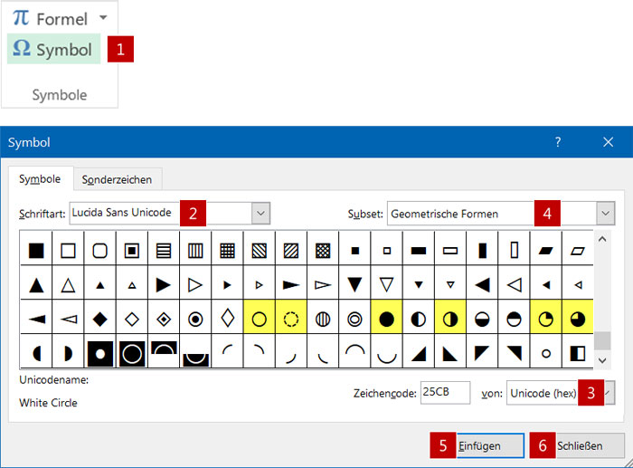Select the large black up-pointing triangle
Image resolution: width=633 pixels, height=468 pixels.
[x=36, y=285]
